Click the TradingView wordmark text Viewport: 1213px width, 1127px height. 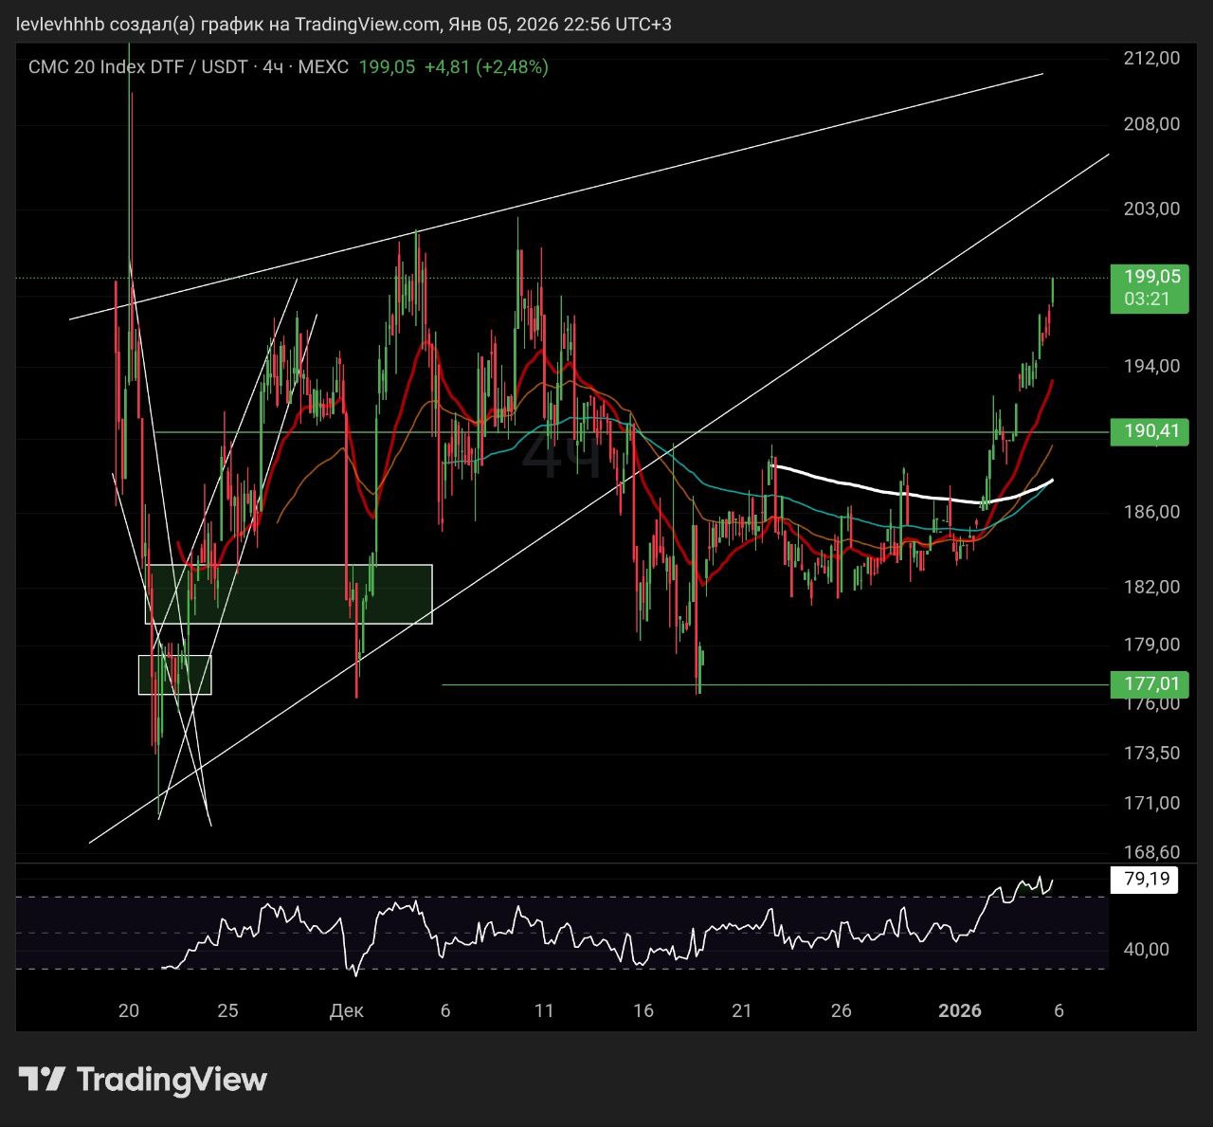coord(172,1079)
